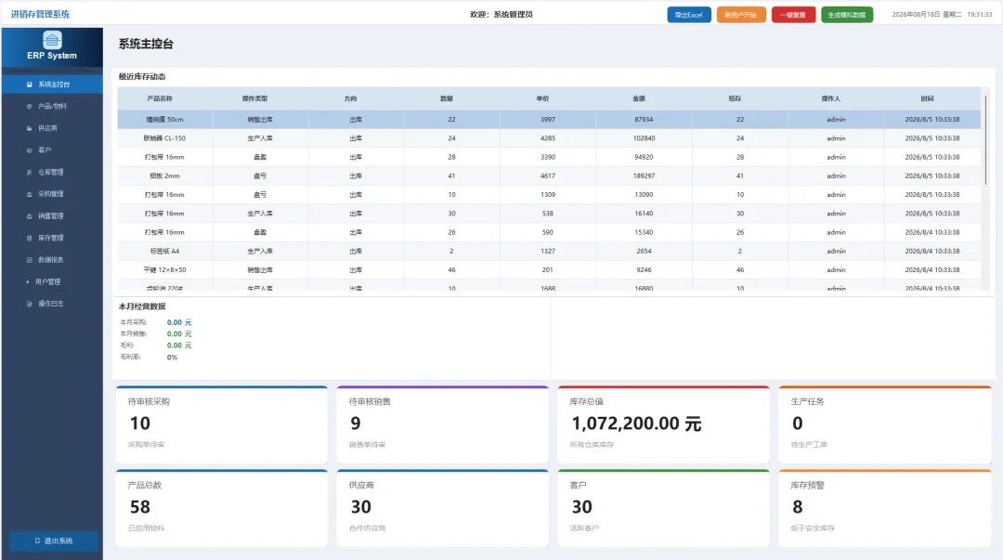Select the 12×8×50 product name cell
This screenshot has width=1003, height=560.
tap(165, 270)
